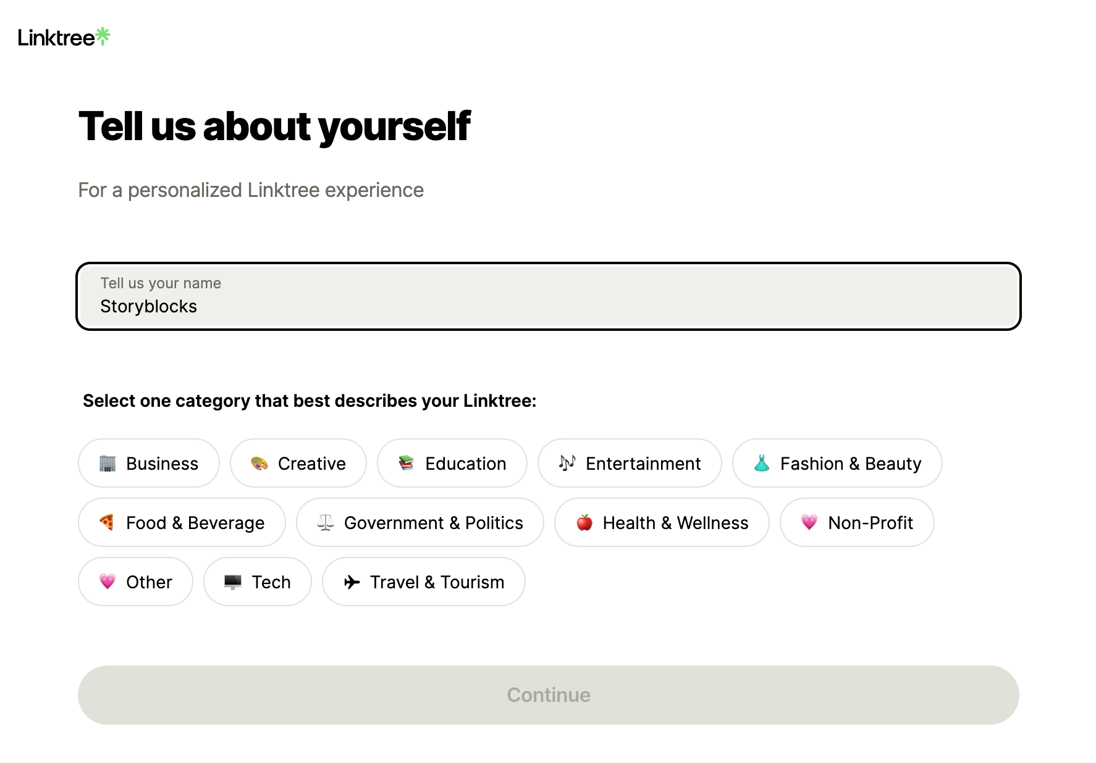This screenshot has height=763, width=1096.
Task: Click the Linktree logo
Action: [64, 37]
